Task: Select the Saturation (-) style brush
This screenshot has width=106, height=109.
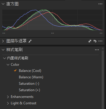Action: 29,84
